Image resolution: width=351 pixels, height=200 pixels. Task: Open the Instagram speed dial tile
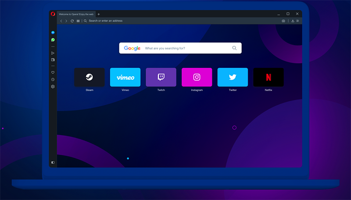[197, 77]
